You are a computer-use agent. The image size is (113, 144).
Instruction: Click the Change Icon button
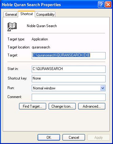coord(62,106)
